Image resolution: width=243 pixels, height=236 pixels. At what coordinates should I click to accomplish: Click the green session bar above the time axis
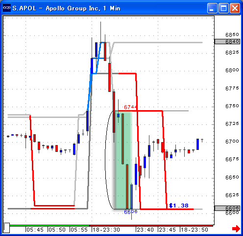(x=49, y=226)
